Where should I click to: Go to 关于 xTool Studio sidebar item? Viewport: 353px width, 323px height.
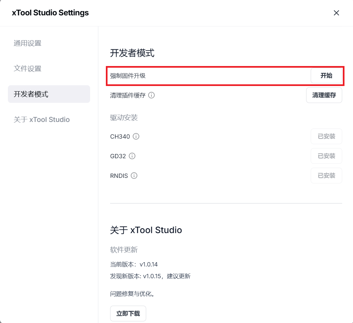pos(42,120)
